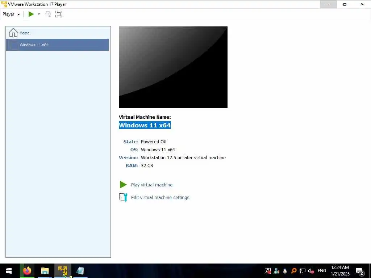The width and height of the screenshot is (371, 278).
Task: Open File Explorer from taskbar
Action: tap(45, 271)
